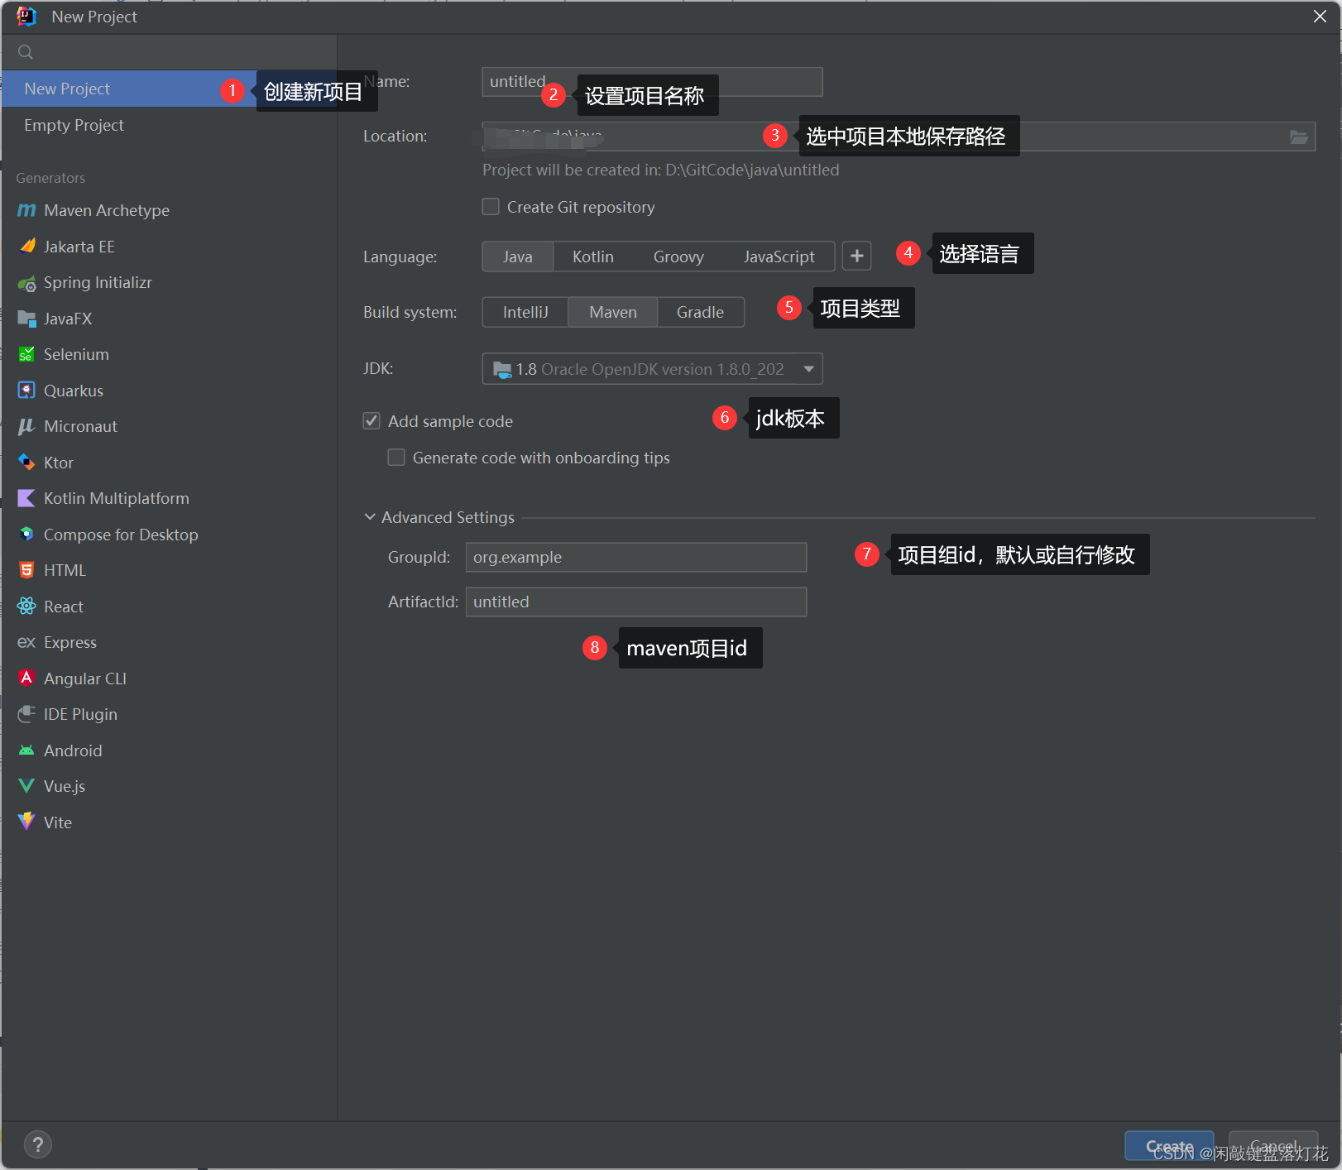Open the JDK version dropdown
Screen dimensions: 1342x1170
pyautogui.click(x=652, y=369)
